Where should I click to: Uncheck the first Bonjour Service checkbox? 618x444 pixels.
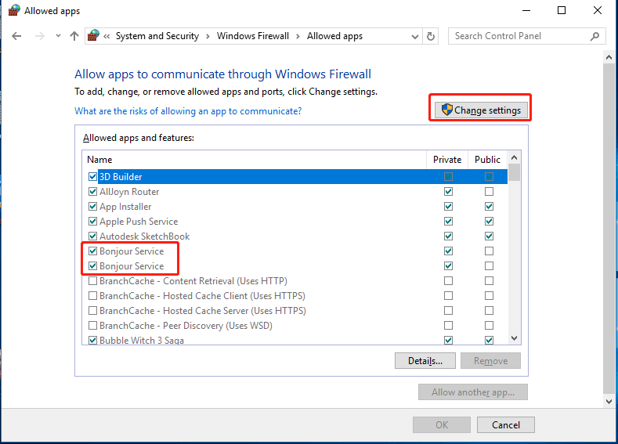coord(93,251)
